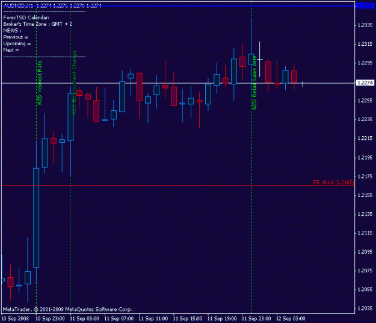Click the '11 Sep 15:00' time axis label

click(188, 319)
